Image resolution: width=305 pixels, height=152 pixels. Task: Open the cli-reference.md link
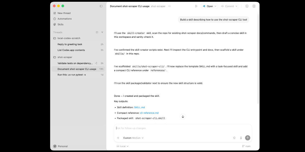pos(149,113)
